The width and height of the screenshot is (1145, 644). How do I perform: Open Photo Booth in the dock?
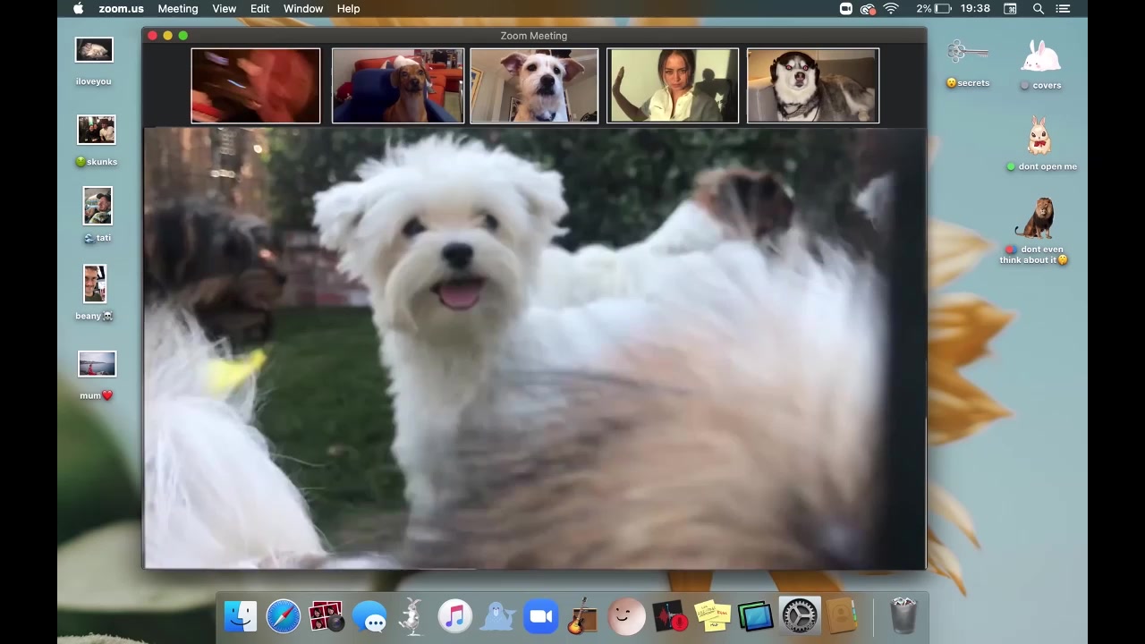tap(327, 617)
